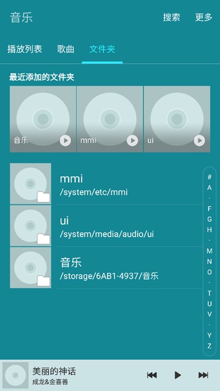Skip to previous track
The image size is (220, 391).
[x=151, y=375]
